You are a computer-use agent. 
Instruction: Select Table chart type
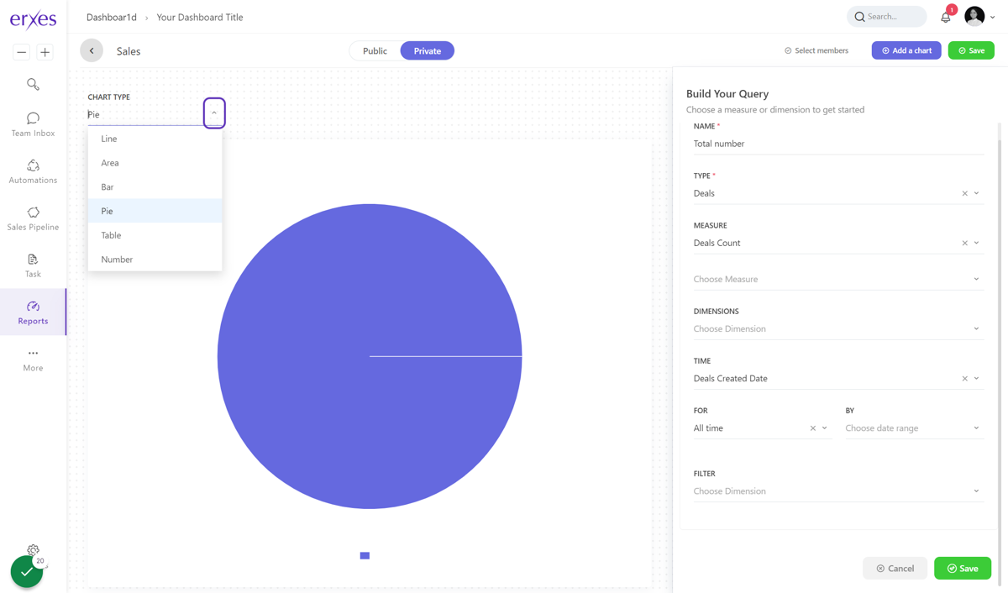pyautogui.click(x=155, y=235)
